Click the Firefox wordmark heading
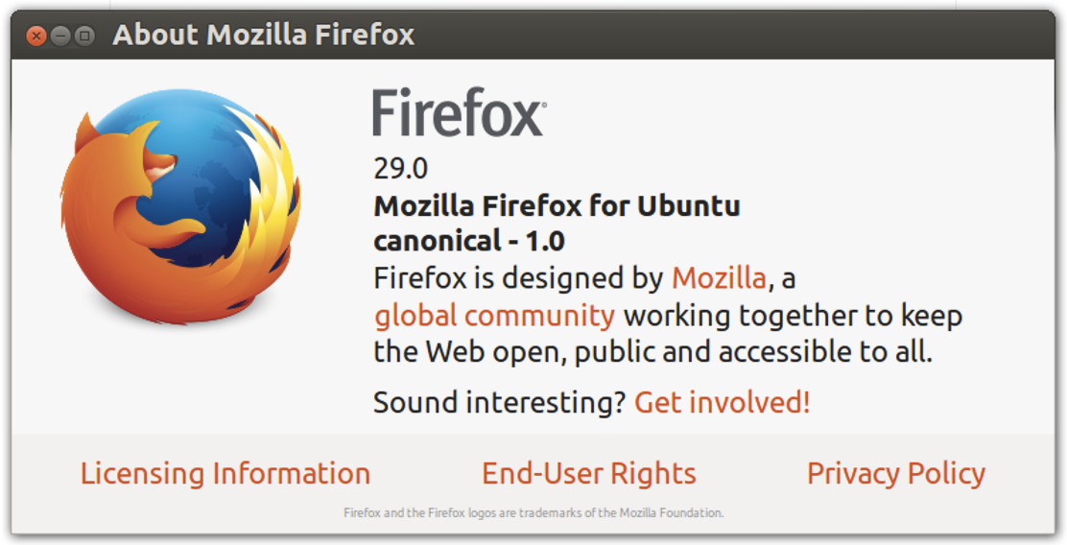The width and height of the screenshot is (1067, 545). (460, 112)
